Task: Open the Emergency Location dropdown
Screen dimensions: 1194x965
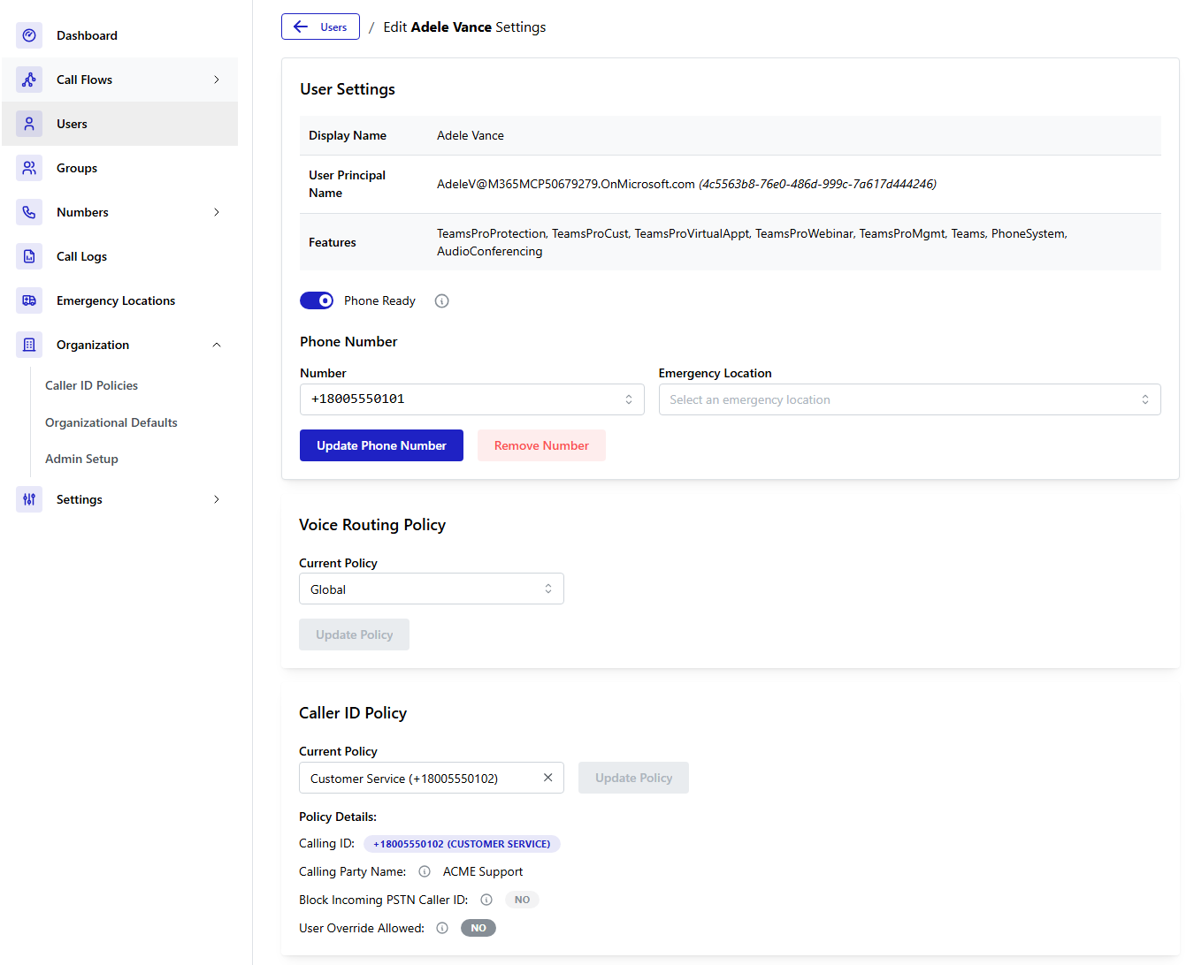Action: pyautogui.click(x=908, y=399)
